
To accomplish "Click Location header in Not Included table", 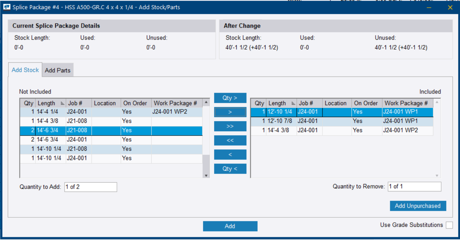I will pos(106,103).
